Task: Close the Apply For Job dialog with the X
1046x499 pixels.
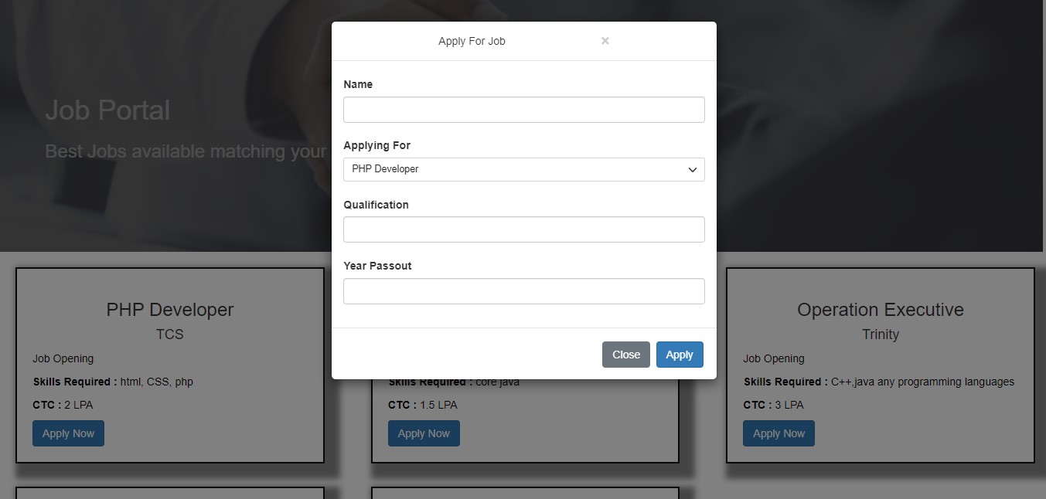Action: 605,41
